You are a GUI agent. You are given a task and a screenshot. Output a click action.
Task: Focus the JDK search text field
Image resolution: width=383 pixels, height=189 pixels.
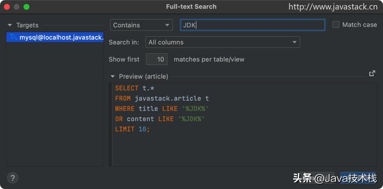[x=253, y=25]
